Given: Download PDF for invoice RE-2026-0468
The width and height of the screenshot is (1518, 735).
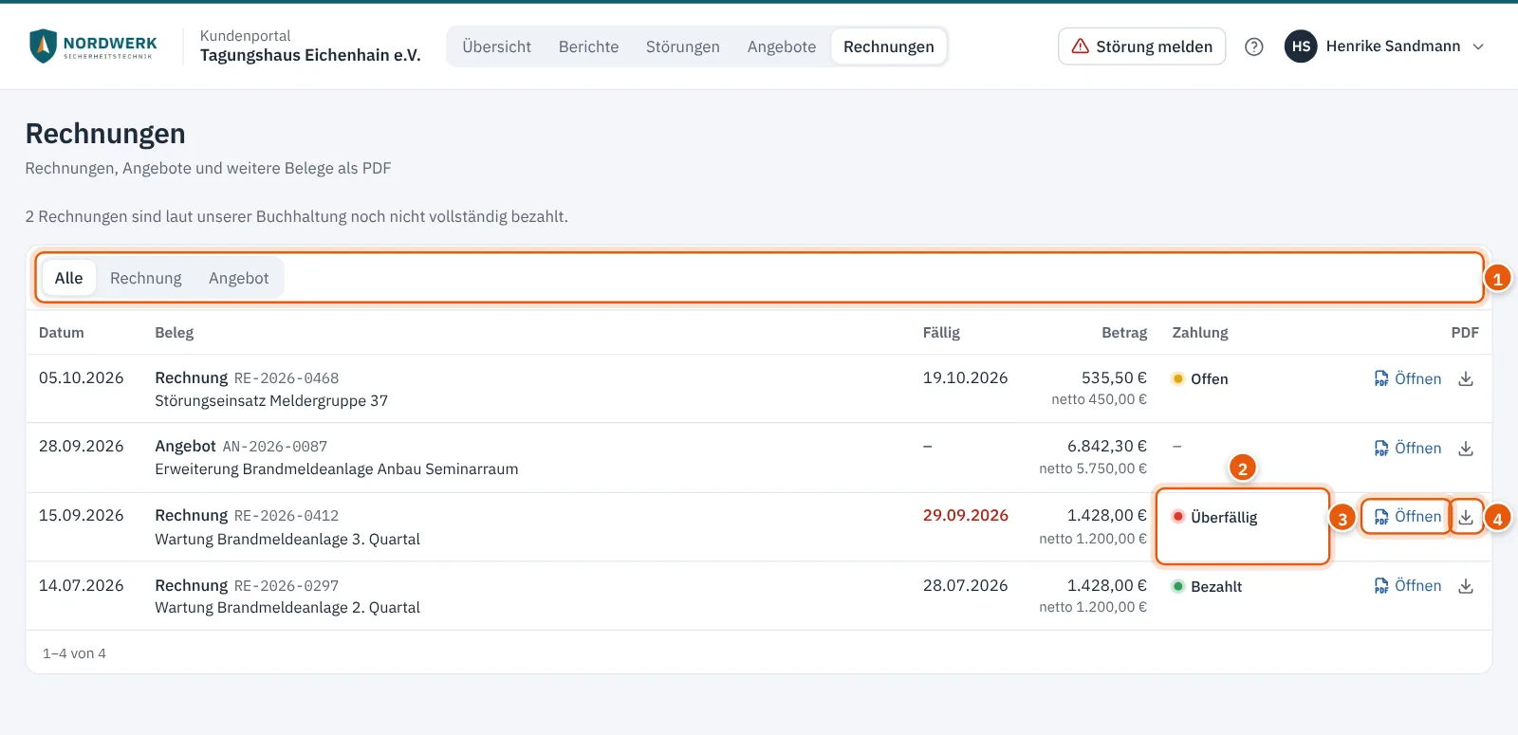Looking at the screenshot, I should tap(1466, 378).
